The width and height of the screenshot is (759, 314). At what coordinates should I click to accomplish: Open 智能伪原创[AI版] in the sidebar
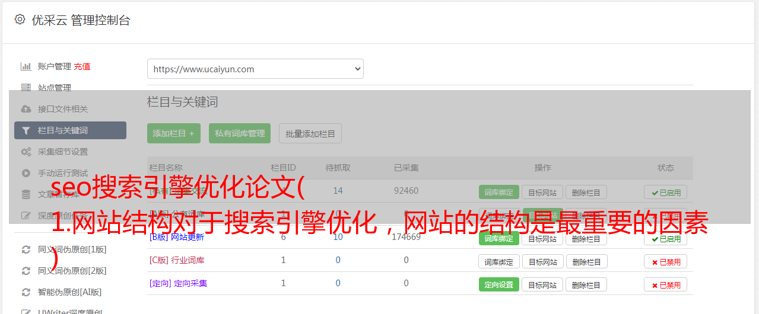point(70,292)
